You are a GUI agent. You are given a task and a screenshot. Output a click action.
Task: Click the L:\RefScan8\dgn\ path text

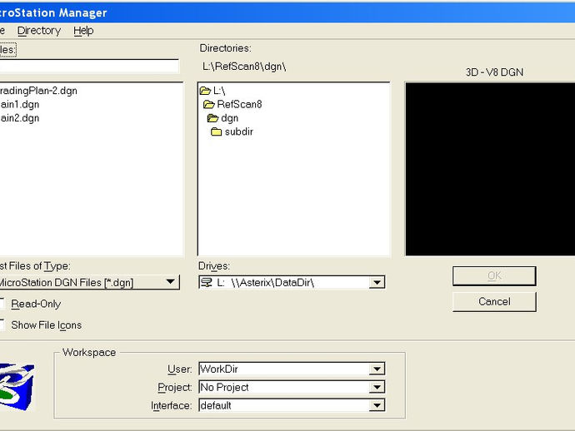point(244,67)
